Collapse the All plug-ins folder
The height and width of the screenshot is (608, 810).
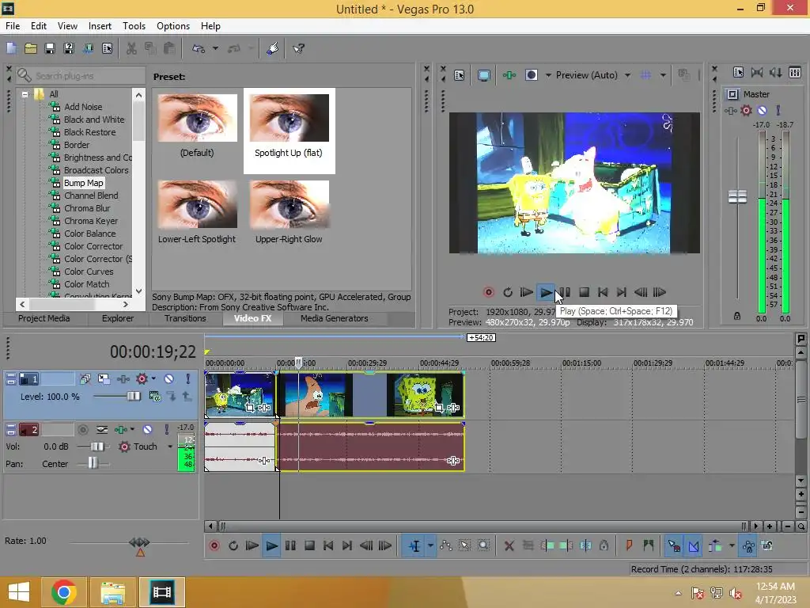[25, 95]
